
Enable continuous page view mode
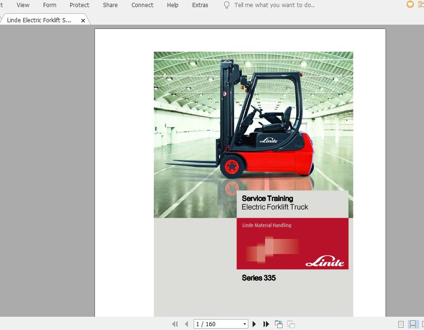coord(413,324)
